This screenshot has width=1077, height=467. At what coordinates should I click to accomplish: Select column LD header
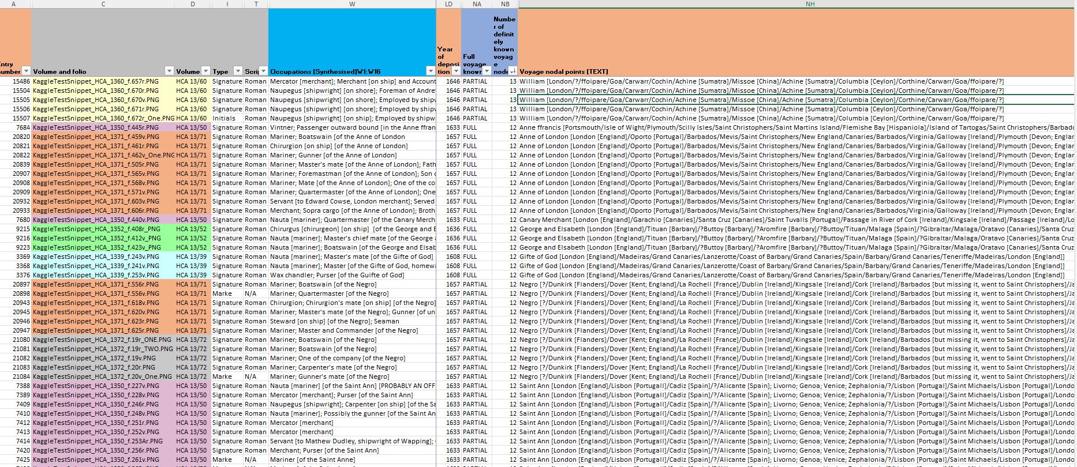448,4
